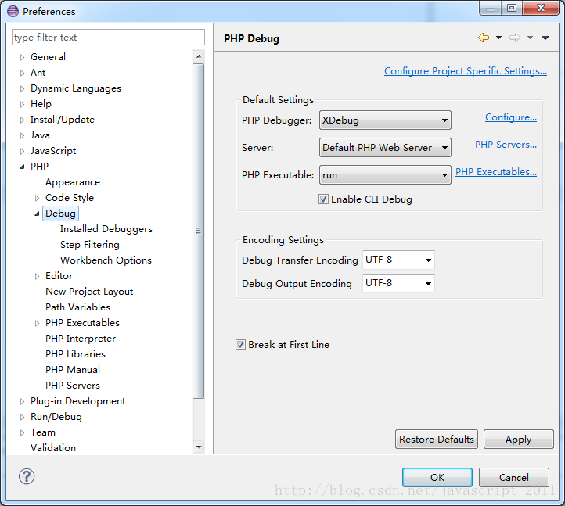Screen dimensions: 565x506
Task: Select Validation tree item
Action: tap(53, 448)
